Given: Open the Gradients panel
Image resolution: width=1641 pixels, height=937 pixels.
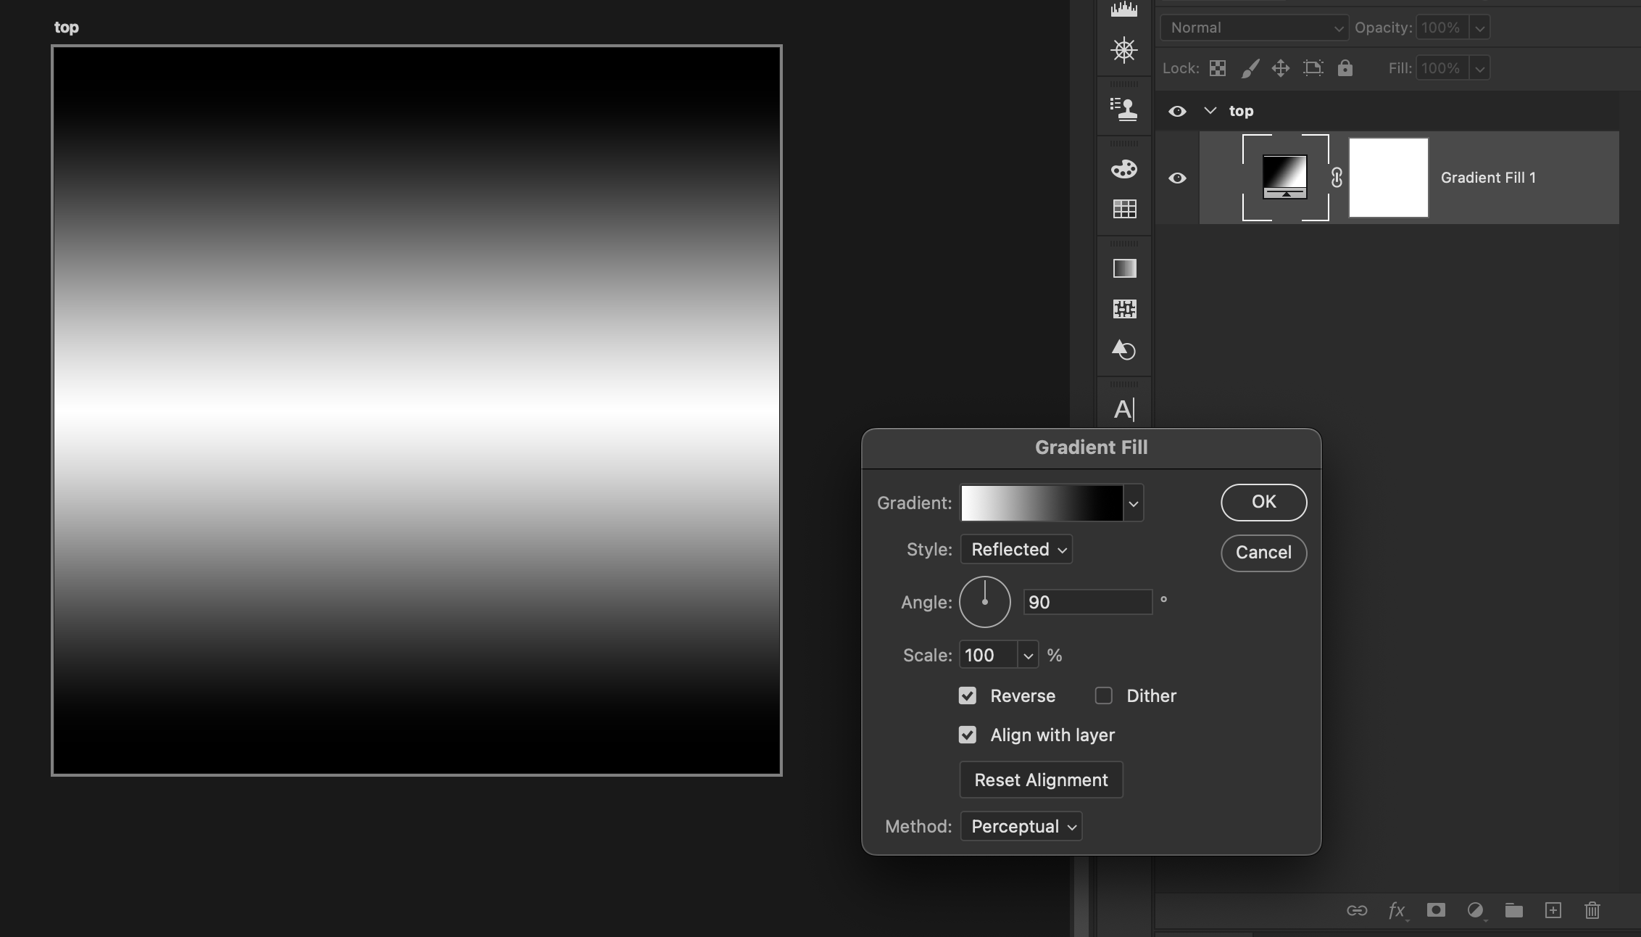Looking at the screenshot, I should click(1123, 268).
